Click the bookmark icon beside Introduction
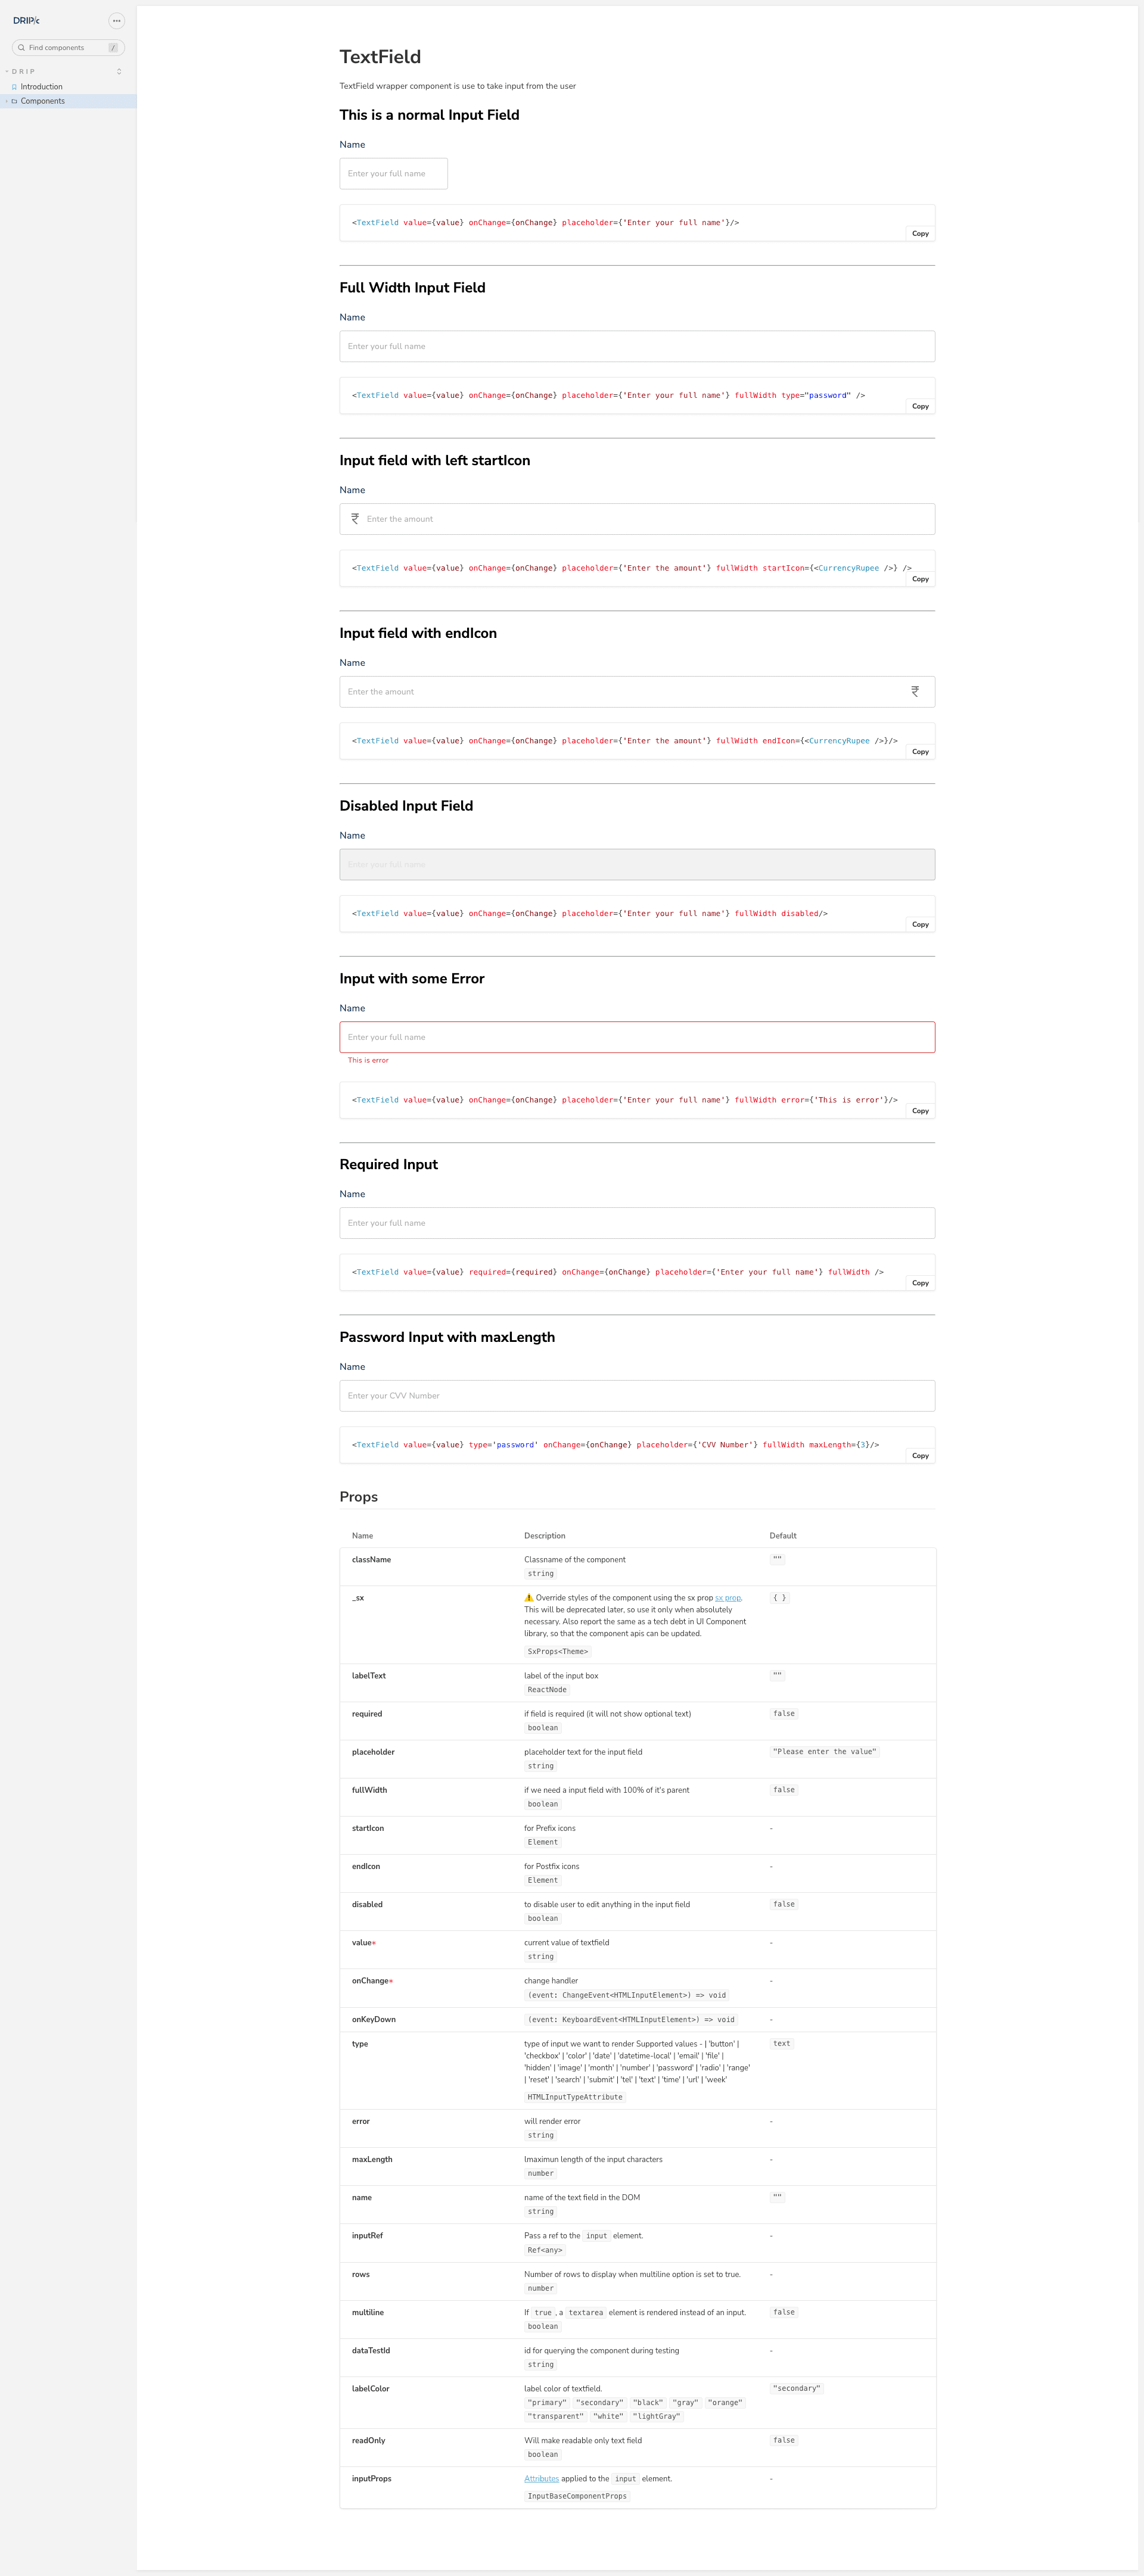Image resolution: width=1144 pixels, height=2576 pixels. click(14, 87)
